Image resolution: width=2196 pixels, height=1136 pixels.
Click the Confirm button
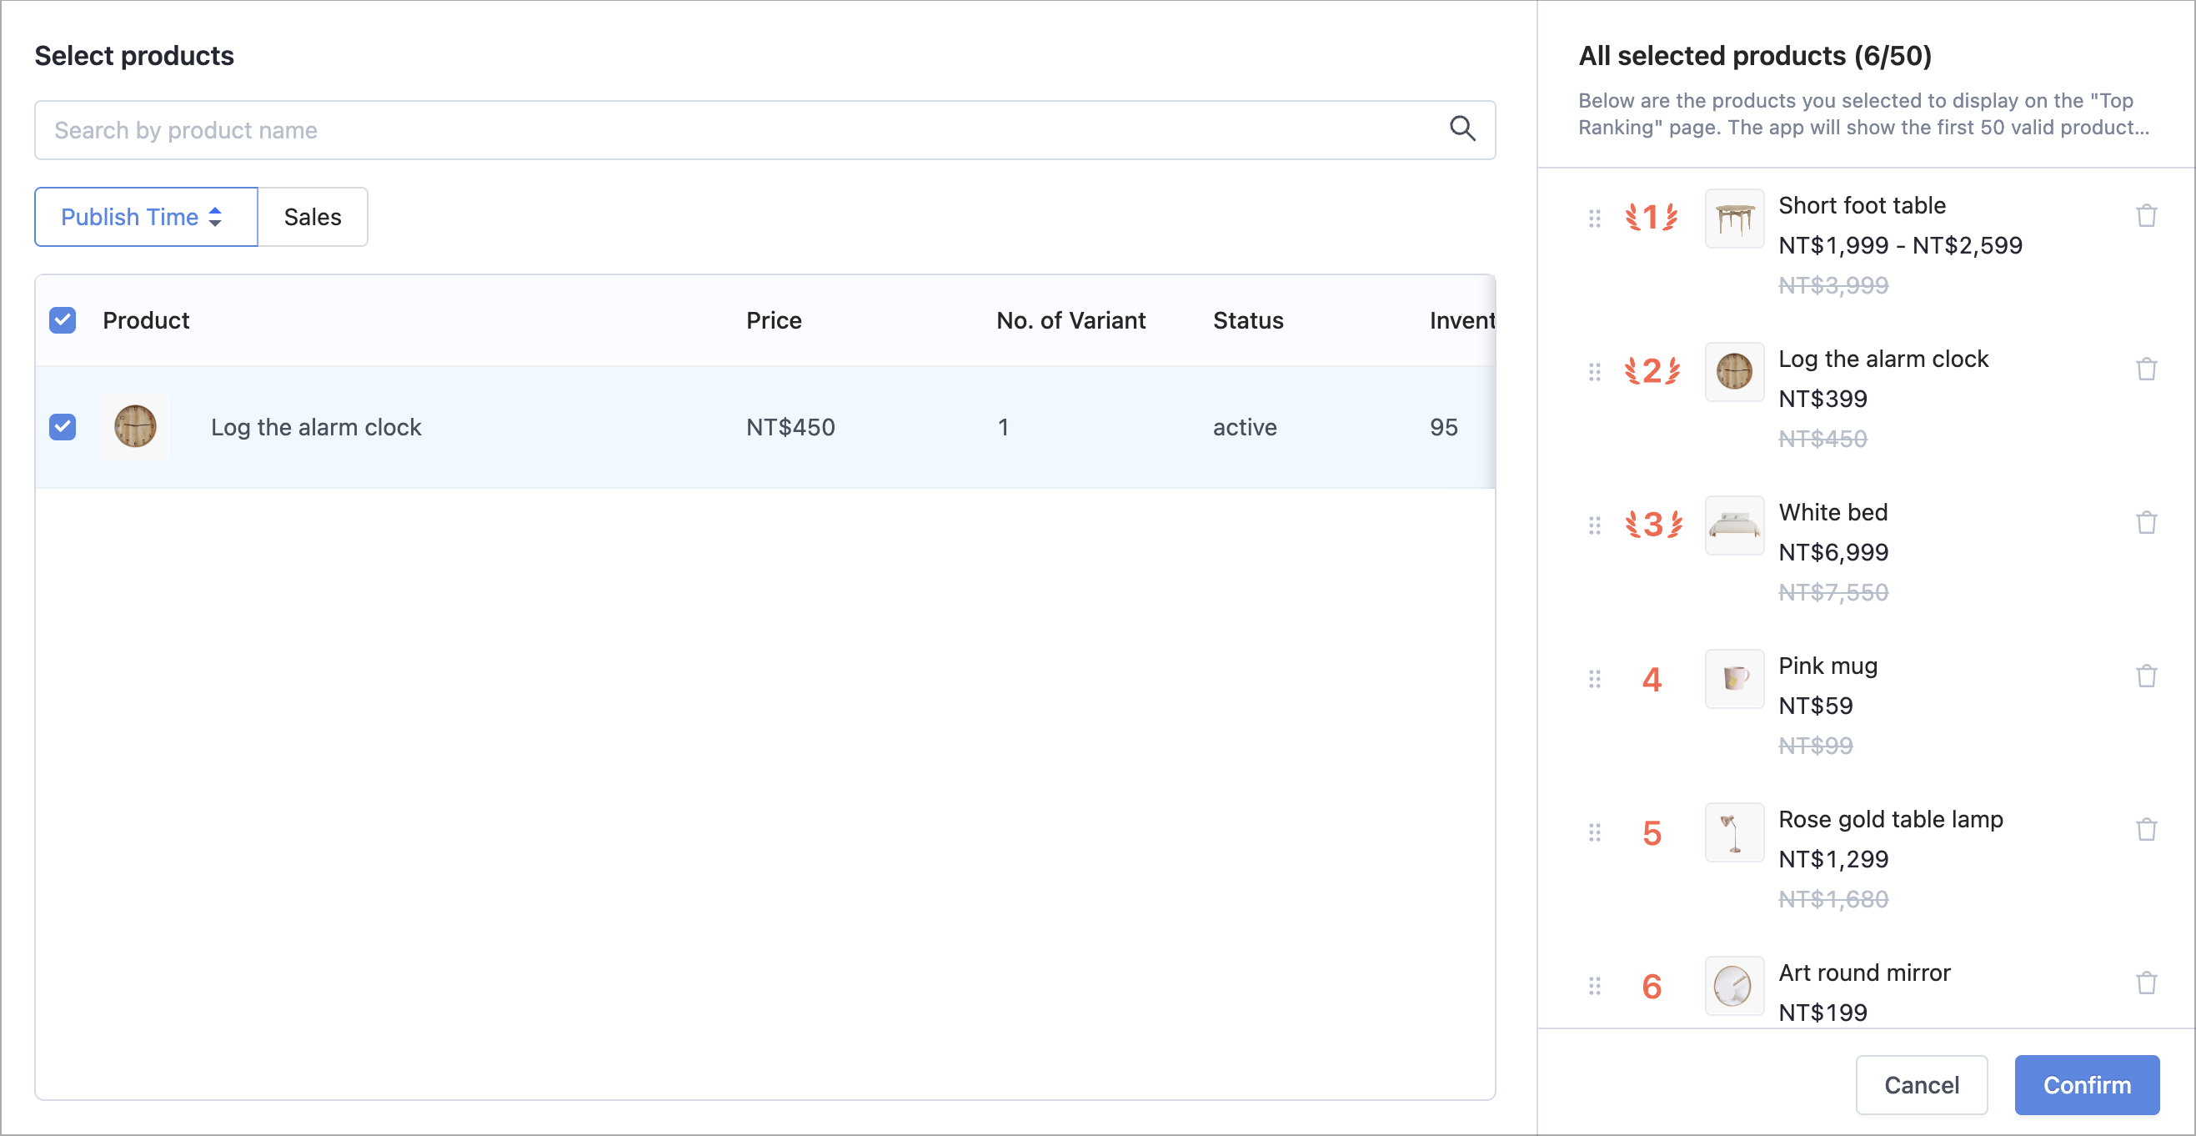point(2086,1084)
